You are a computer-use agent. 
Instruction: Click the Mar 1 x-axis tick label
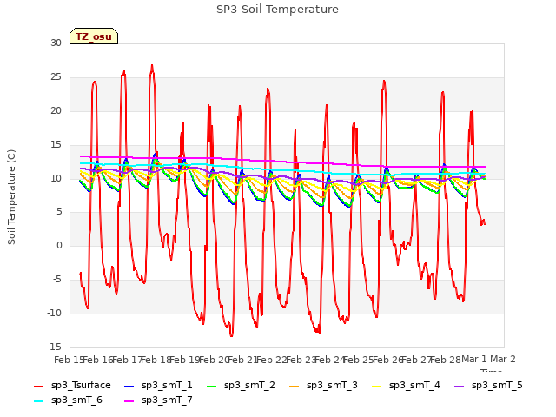point(474,359)
